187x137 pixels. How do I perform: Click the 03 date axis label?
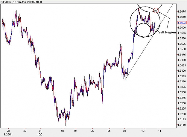point(63,131)
